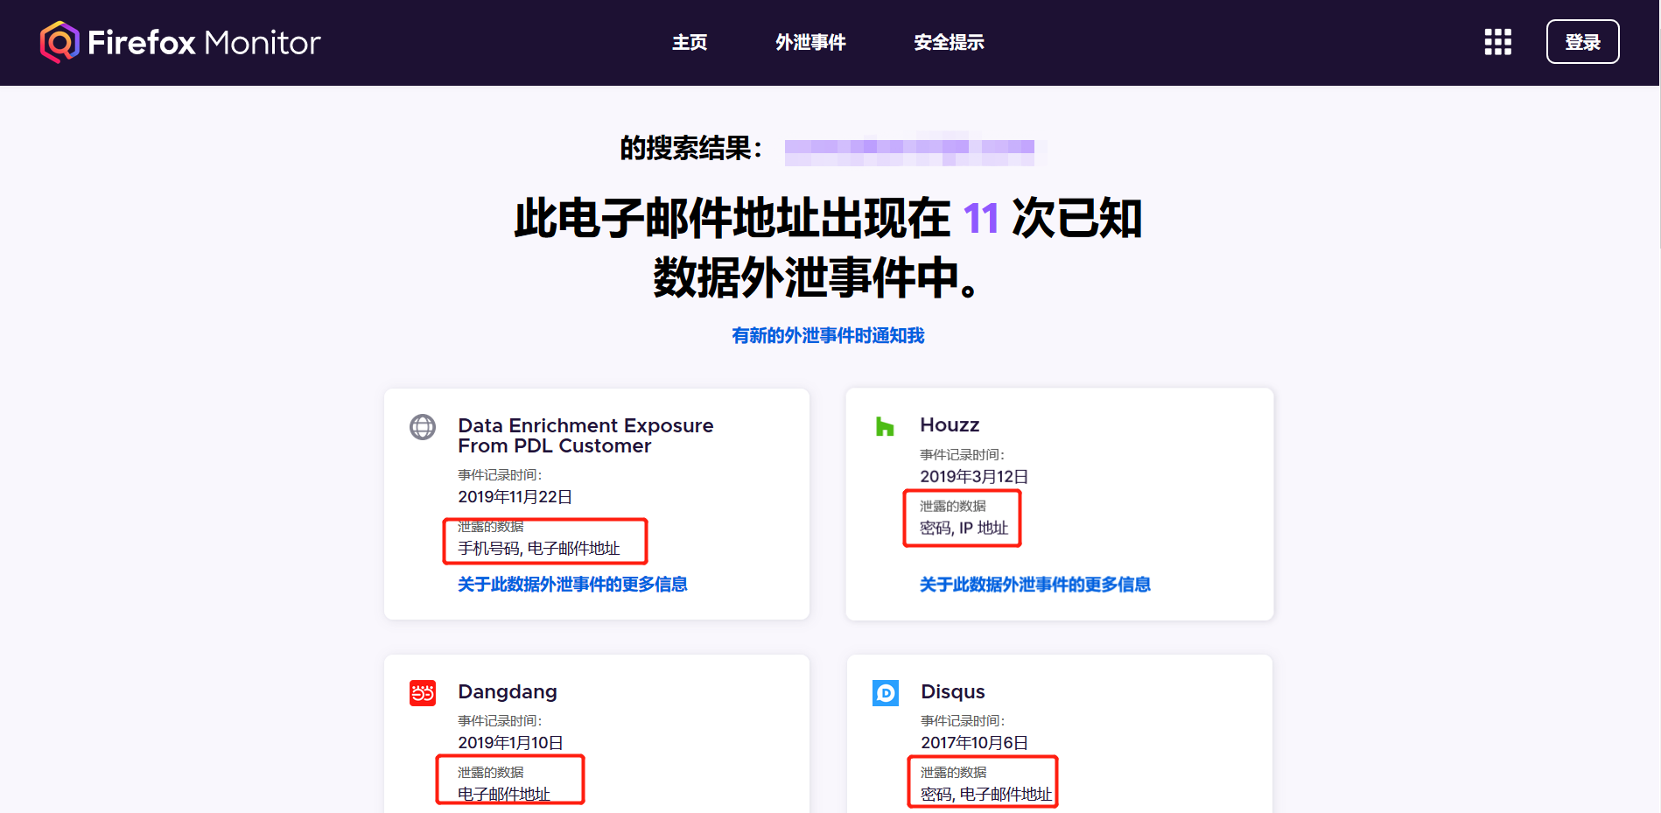This screenshot has width=1661, height=813.
Task: Click the Houzz breach title
Action: tap(950, 425)
